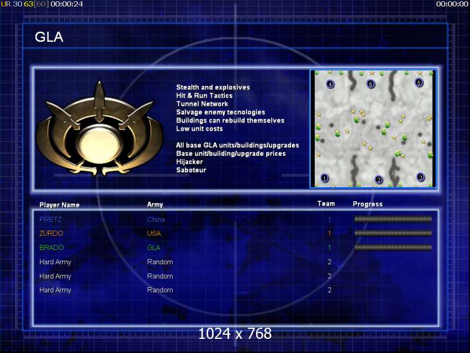
Task: Select player ZURDO in the list
Action: [51, 233]
